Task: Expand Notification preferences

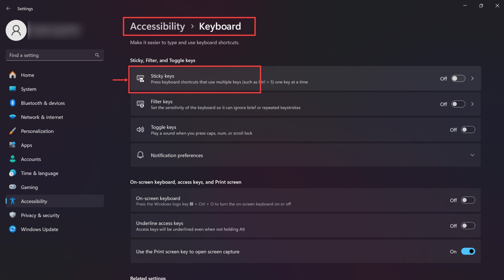Action: point(472,155)
